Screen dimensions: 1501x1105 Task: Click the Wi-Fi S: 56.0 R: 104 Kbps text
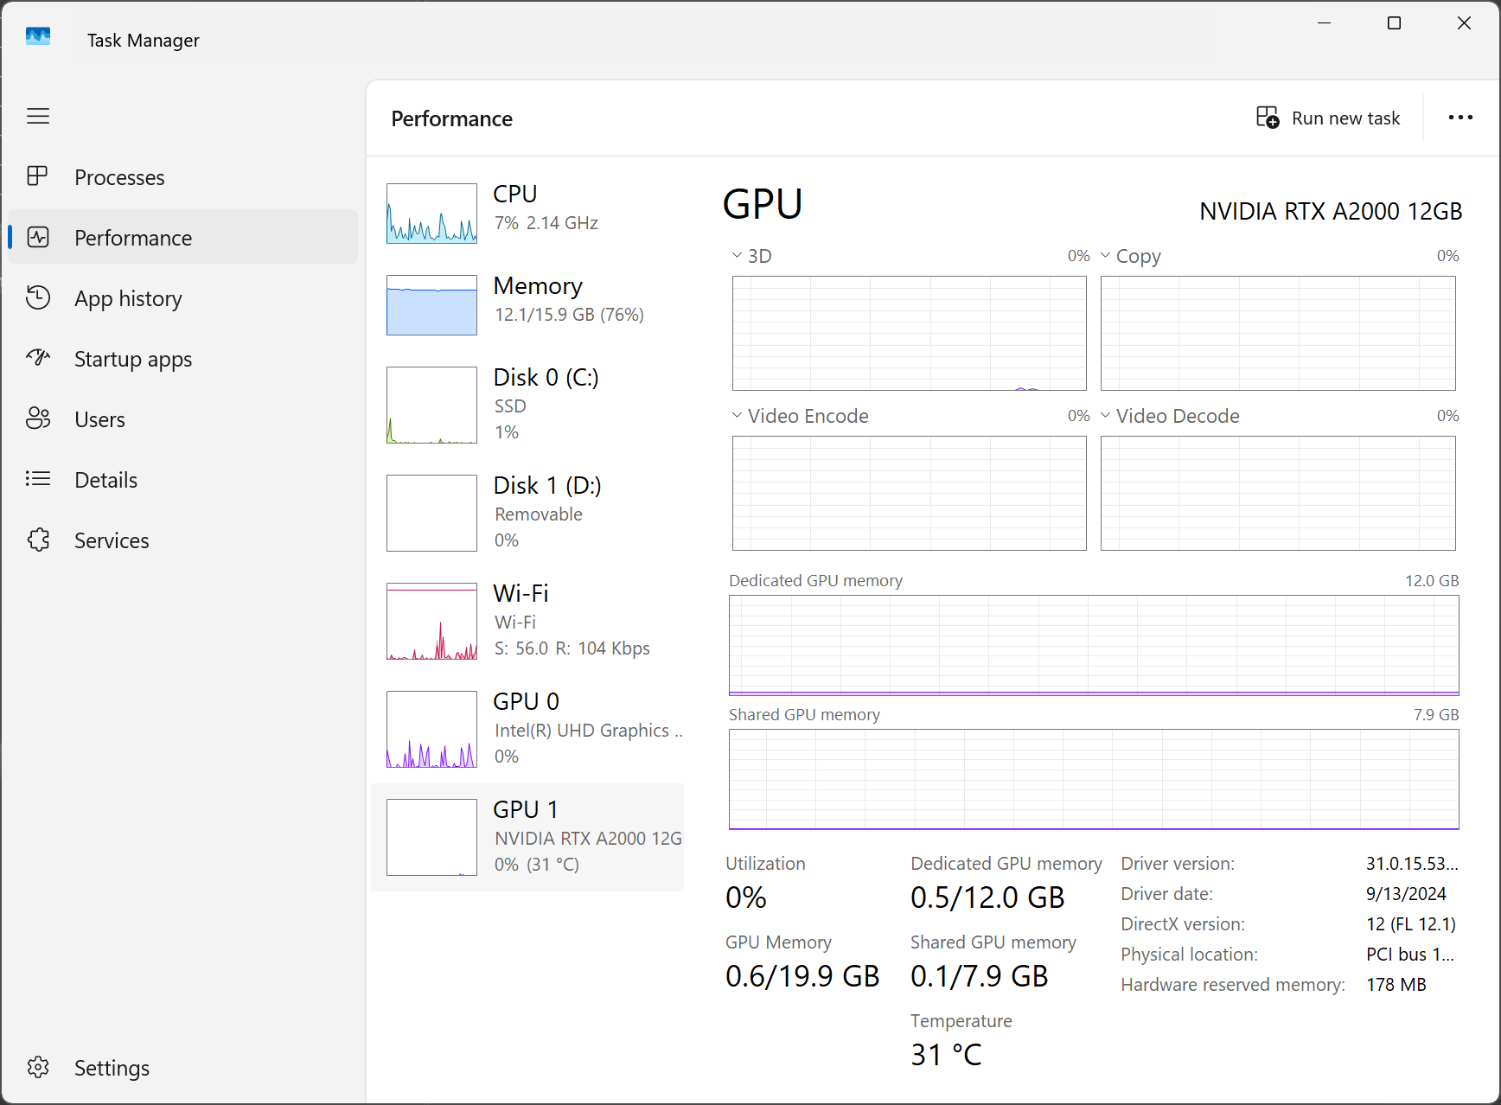572,648
